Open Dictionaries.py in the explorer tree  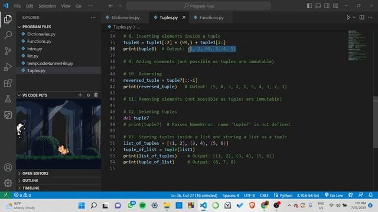(58, 34)
